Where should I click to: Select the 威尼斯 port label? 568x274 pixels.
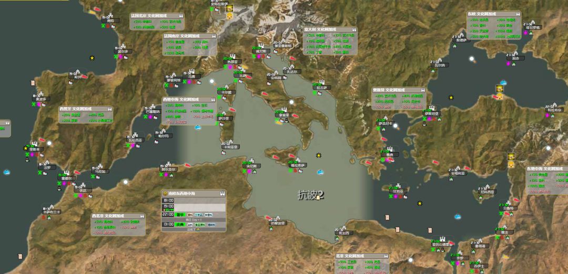[261, 51]
